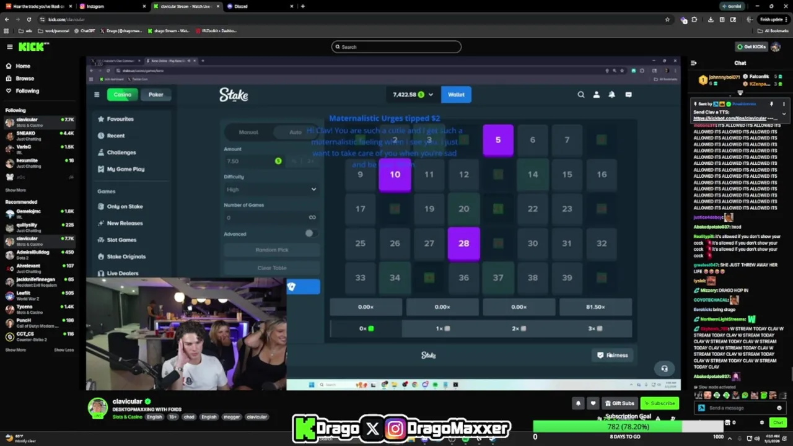
Task: Open the browser downloads icon
Action: click(x=711, y=19)
